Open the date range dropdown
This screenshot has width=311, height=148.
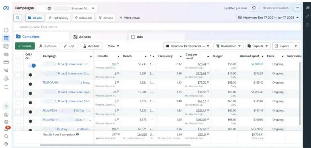point(269,18)
